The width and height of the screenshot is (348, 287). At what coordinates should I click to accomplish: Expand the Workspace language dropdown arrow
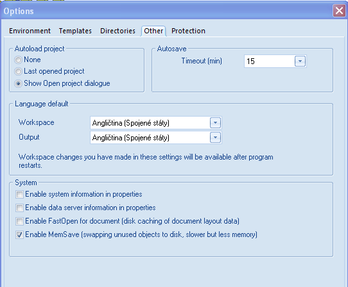(215, 123)
